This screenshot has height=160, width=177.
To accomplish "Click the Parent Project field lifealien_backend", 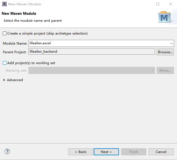I will (92, 52).
